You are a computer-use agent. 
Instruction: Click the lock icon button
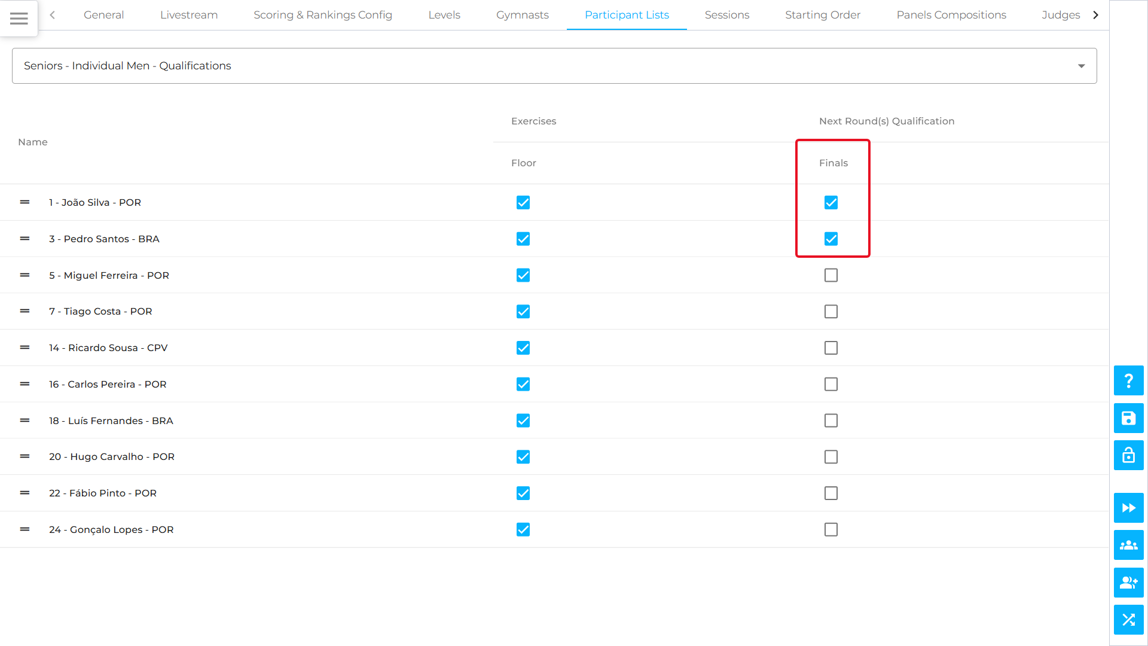click(1128, 455)
